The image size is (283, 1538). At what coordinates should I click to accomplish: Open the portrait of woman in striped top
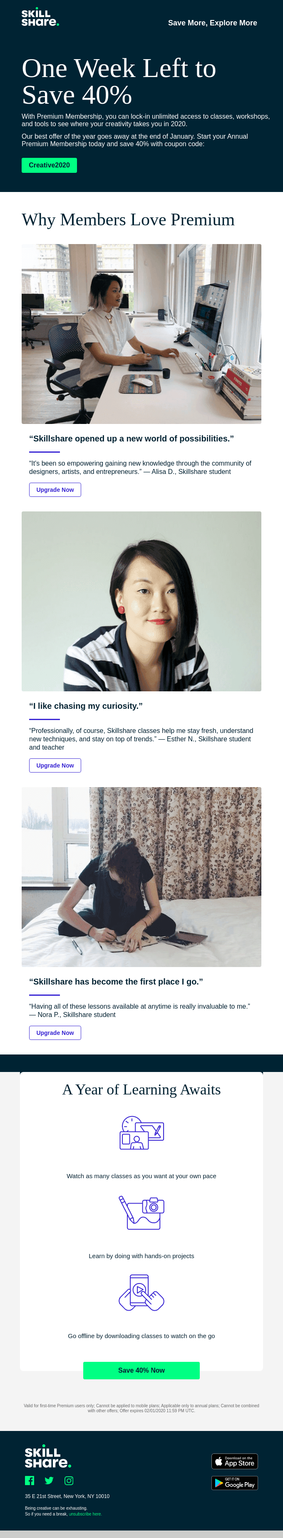pos(141,601)
